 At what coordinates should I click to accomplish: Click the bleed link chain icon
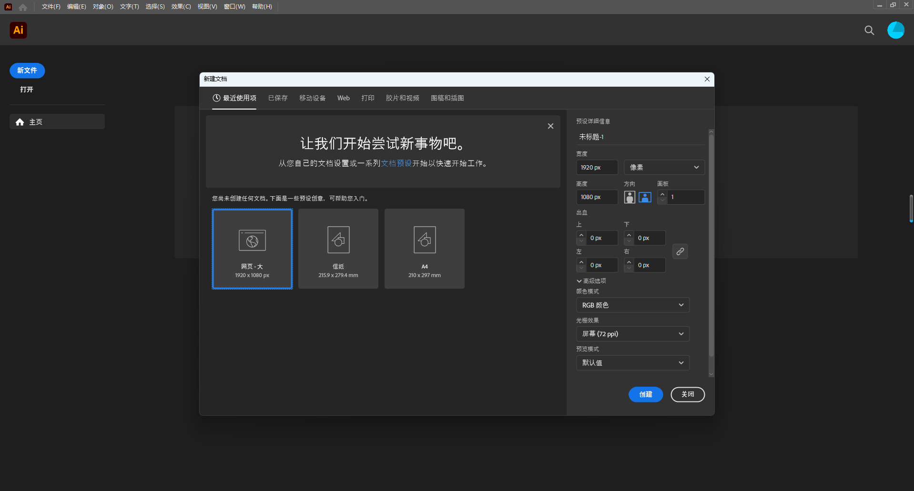(680, 251)
